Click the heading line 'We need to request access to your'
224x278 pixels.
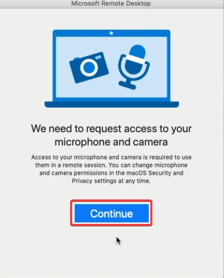coord(111,129)
